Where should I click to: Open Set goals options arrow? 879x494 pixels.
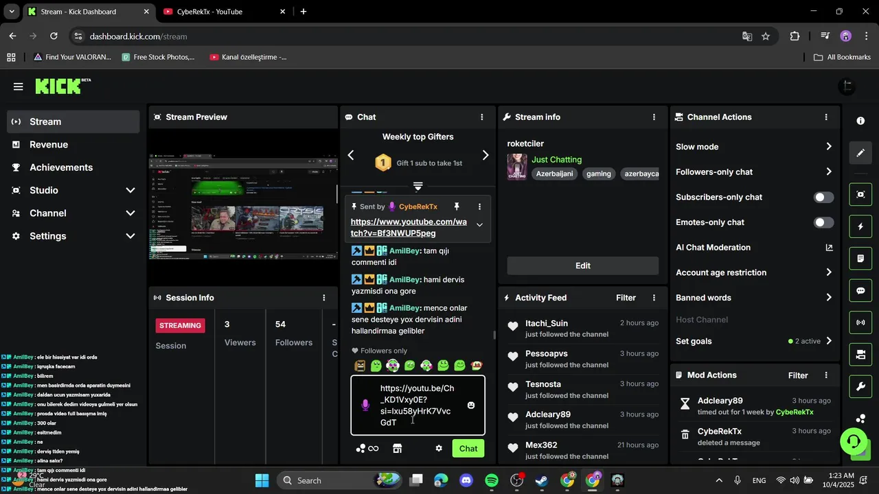(x=829, y=341)
